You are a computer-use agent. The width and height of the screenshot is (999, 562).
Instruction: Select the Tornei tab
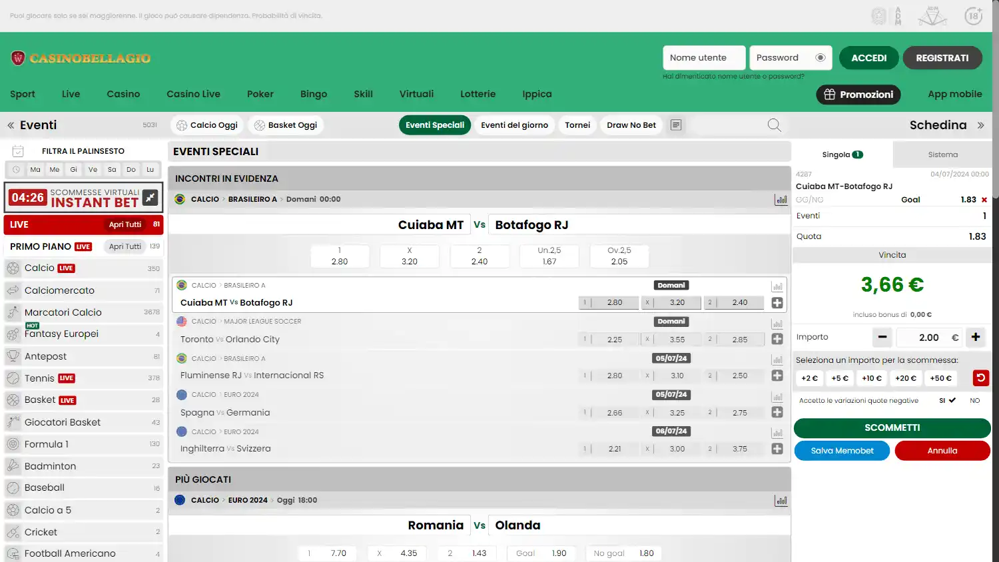(577, 125)
